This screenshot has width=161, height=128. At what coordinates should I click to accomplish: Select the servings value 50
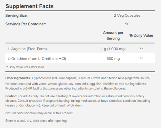[127, 24]
